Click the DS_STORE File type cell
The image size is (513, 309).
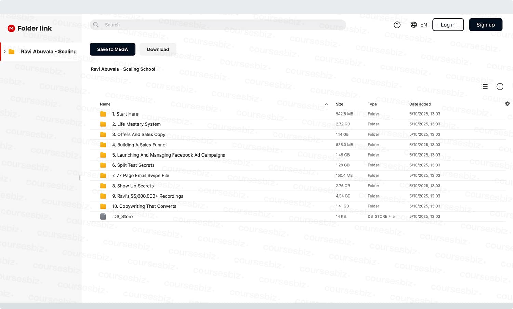point(381,216)
